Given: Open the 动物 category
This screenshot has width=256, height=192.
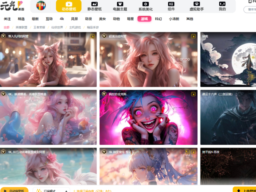Looking at the screenshot, I should click(116, 19).
